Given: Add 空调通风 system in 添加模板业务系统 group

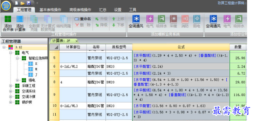Looking at the screenshot, I should tap(136, 22).
